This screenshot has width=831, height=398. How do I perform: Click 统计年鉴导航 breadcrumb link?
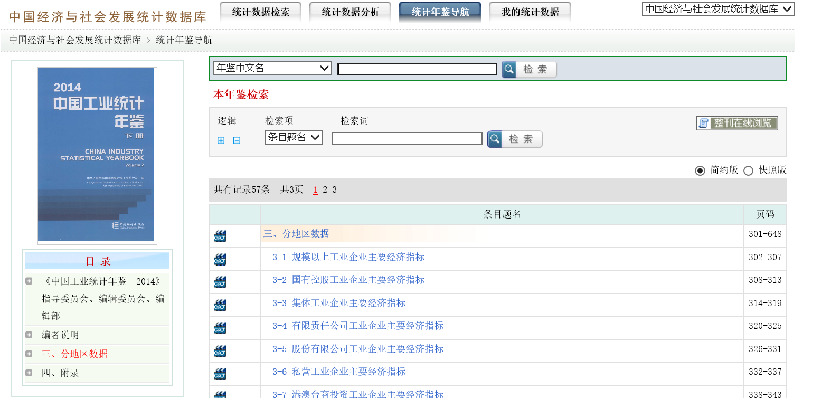[x=184, y=40]
